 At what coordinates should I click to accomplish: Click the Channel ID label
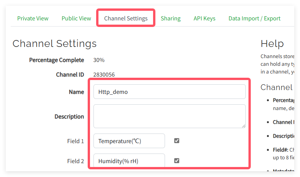click(x=70, y=75)
